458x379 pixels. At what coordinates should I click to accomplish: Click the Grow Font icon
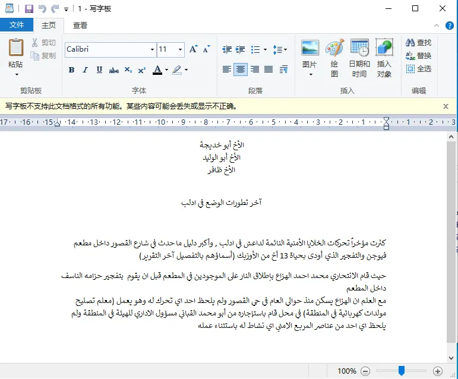[193, 50]
